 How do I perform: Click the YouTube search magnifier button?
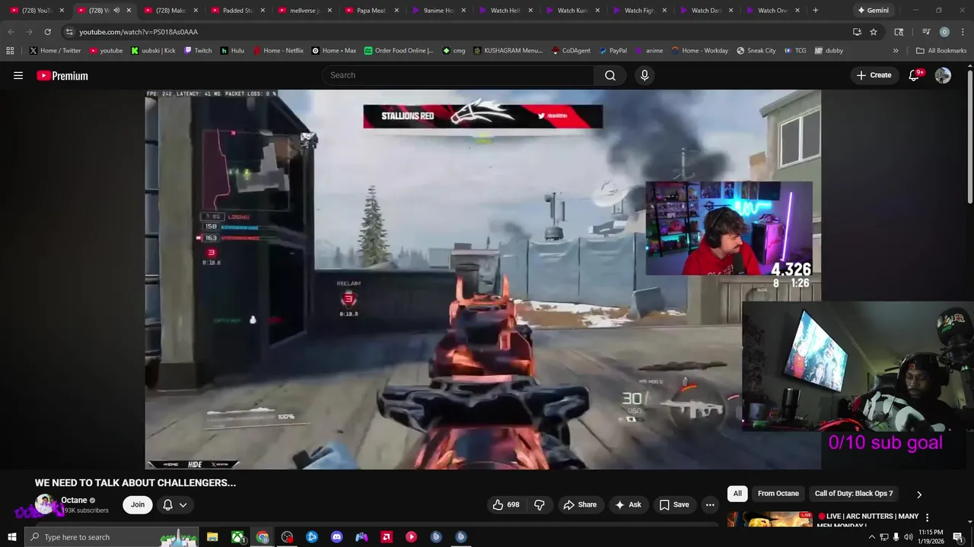click(610, 75)
